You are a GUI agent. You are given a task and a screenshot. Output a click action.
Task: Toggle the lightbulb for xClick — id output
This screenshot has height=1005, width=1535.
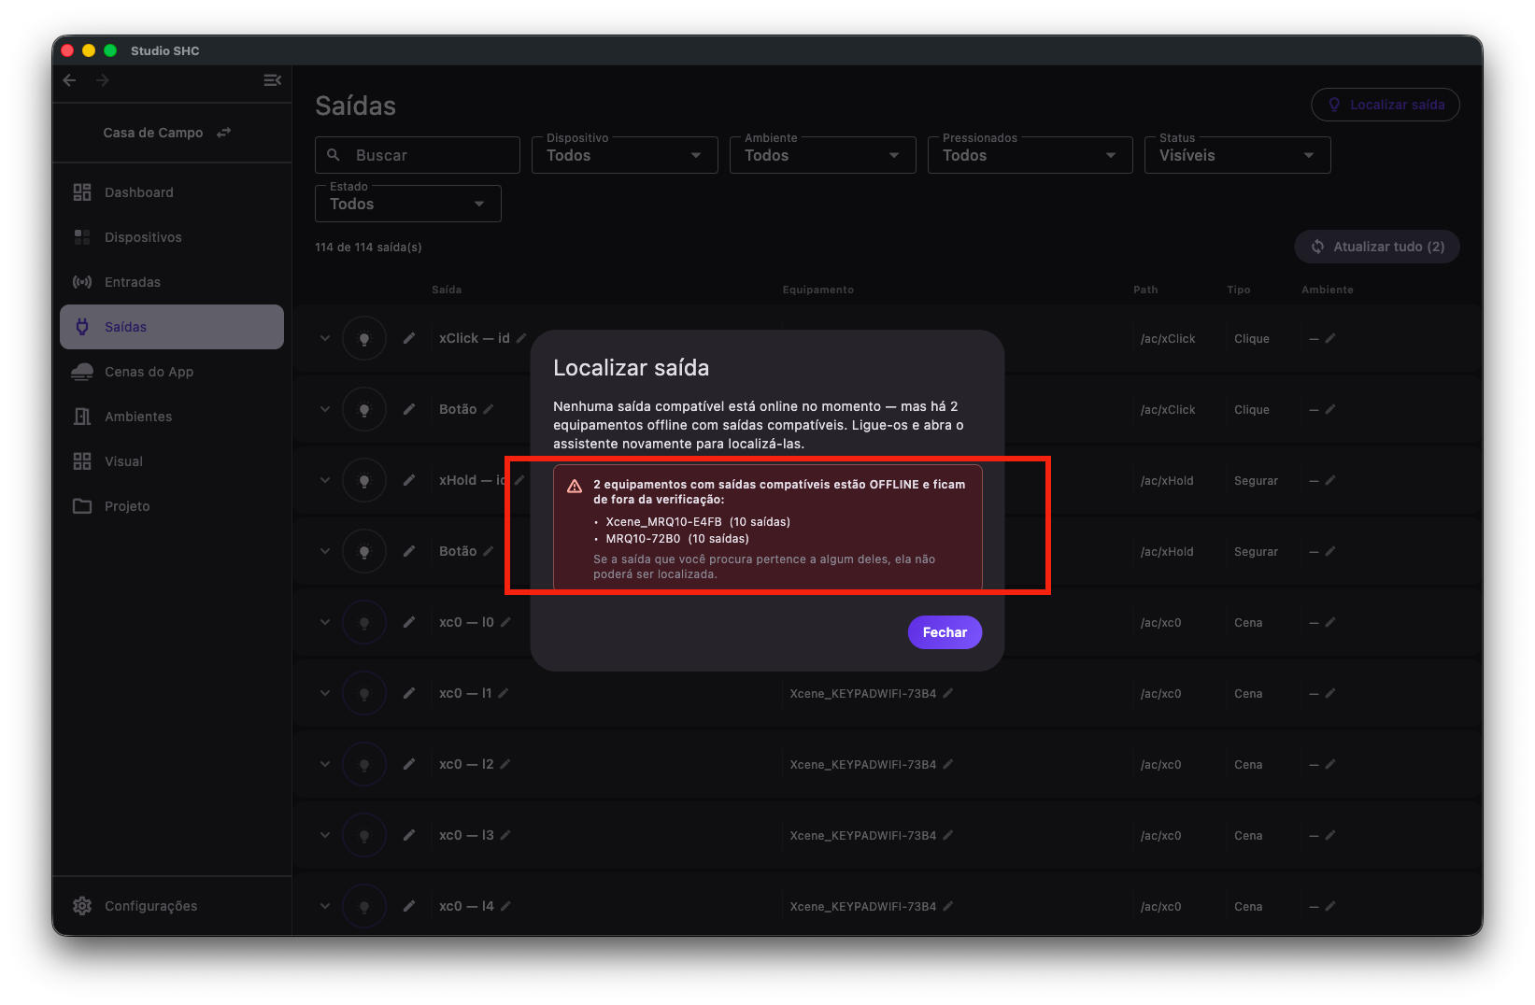point(364,338)
